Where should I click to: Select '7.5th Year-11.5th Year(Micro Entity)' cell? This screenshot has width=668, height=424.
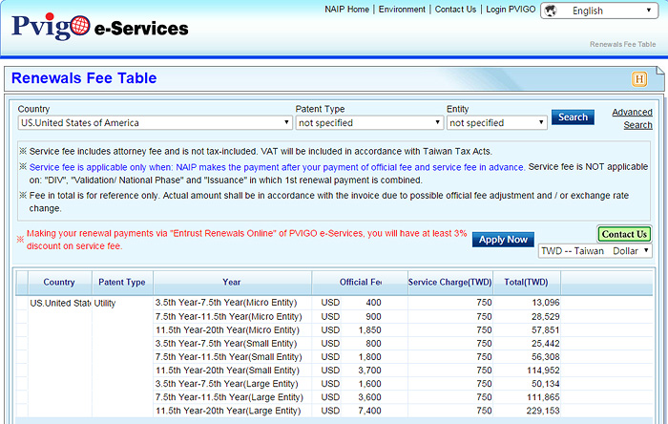[x=229, y=317]
